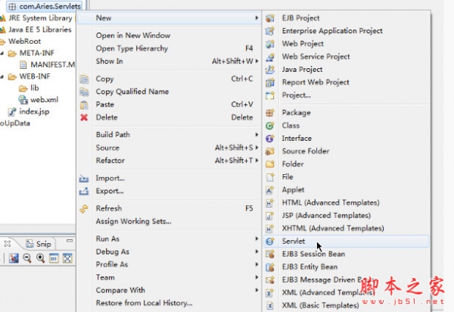Click the Package icon in submenu
Image resolution: width=454 pixels, height=312 pixels.
coord(270,113)
